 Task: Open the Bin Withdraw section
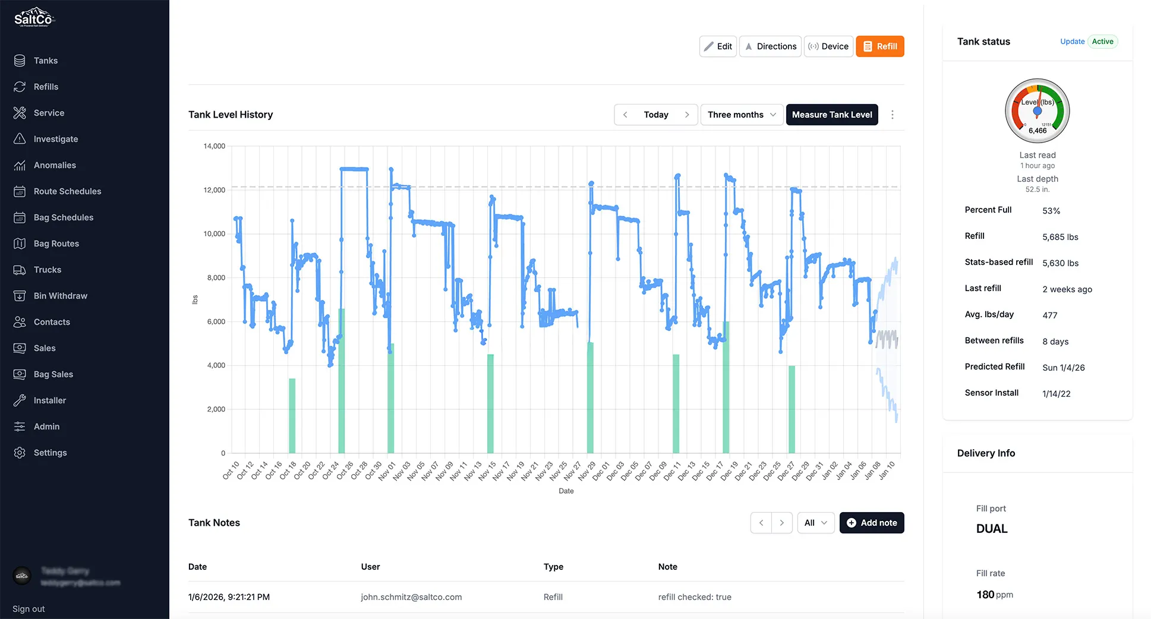pos(20,296)
